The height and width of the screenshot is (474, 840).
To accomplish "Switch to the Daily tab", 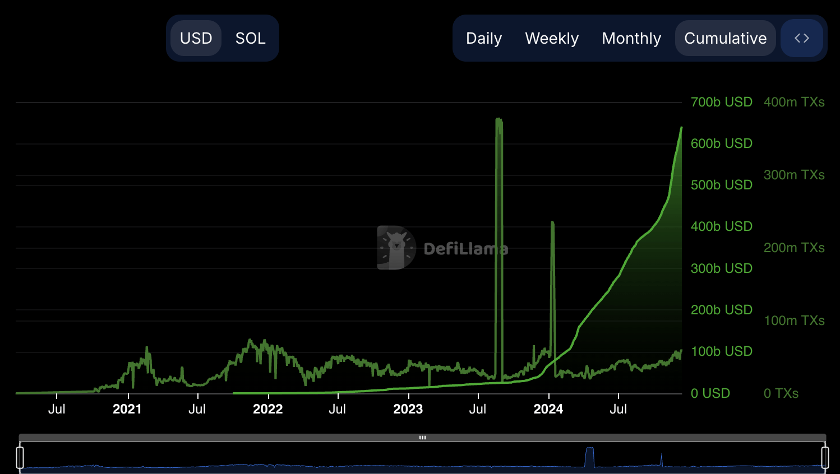I will tap(483, 38).
